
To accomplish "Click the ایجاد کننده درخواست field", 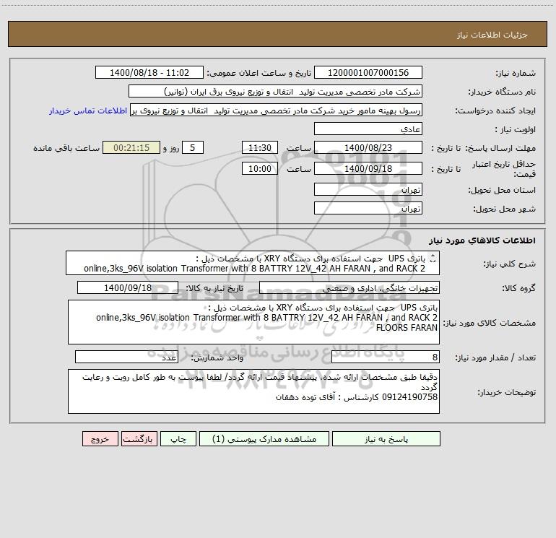I will point(276,110).
